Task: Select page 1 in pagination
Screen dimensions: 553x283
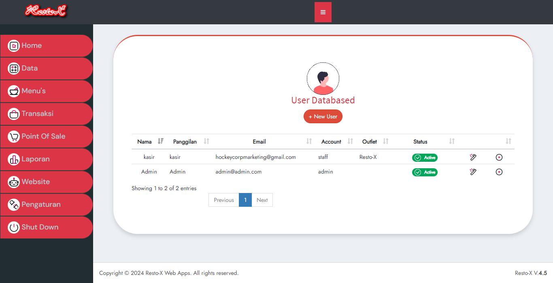Action: [245, 200]
